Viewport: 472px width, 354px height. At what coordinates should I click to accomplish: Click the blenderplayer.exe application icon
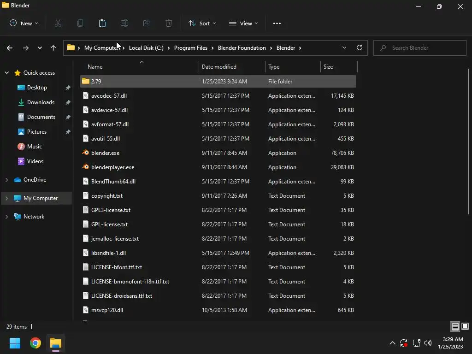coord(86,167)
